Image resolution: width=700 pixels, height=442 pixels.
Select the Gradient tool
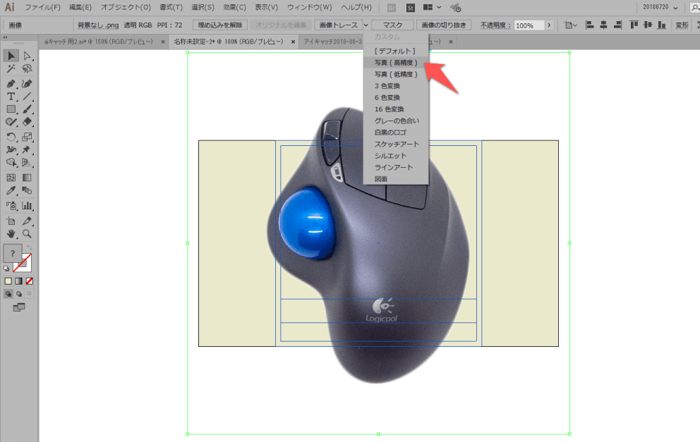tap(28, 178)
